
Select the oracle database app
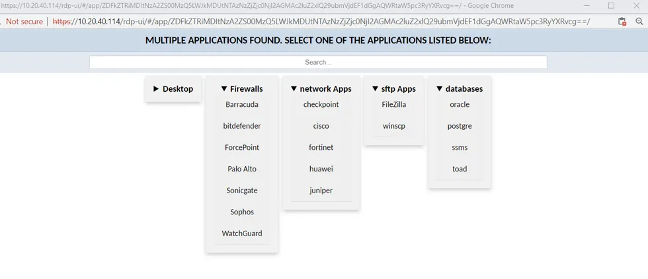click(x=460, y=104)
